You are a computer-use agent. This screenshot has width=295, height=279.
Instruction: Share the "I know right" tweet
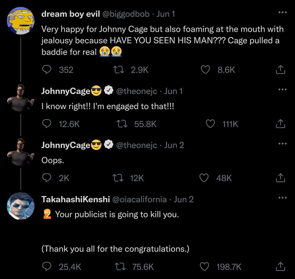[281, 124]
